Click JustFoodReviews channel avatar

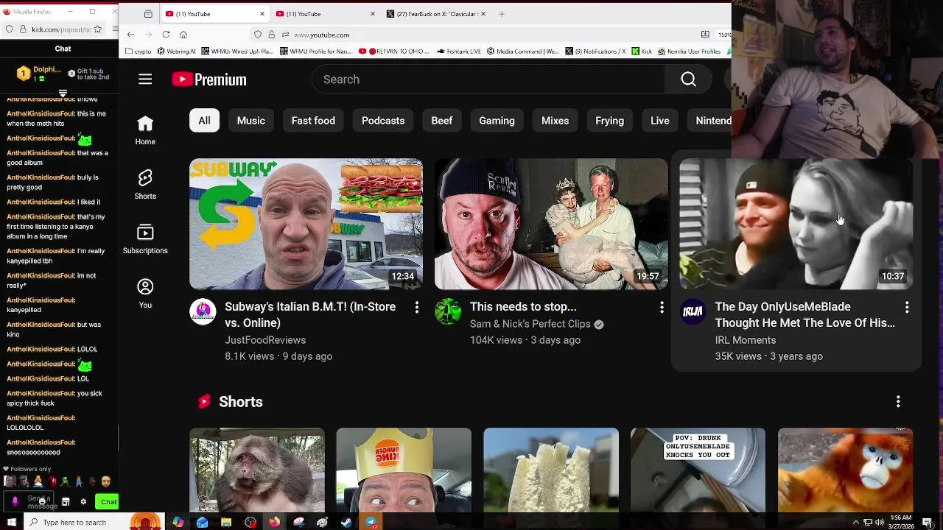[203, 312]
